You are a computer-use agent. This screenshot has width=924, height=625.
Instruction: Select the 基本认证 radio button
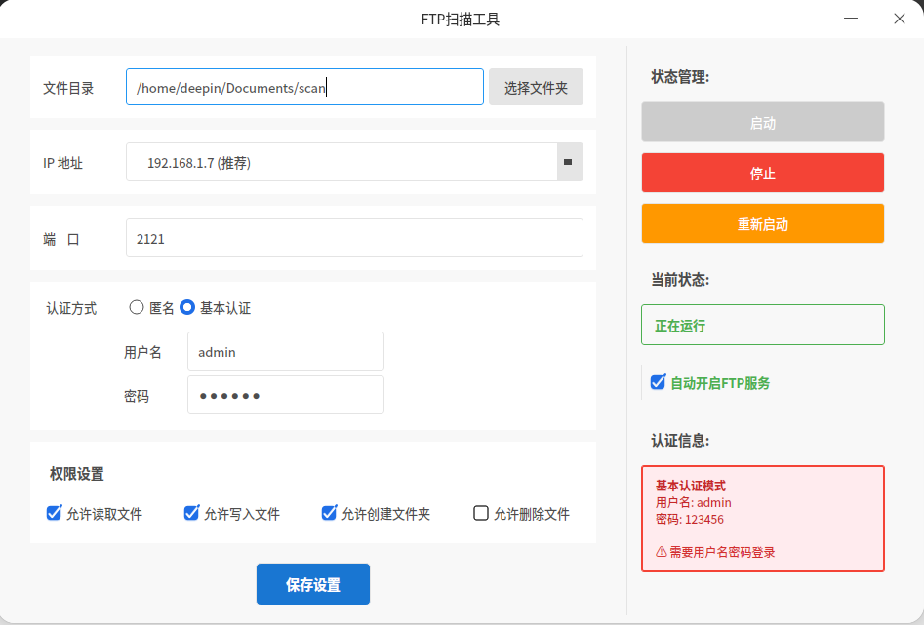187,307
